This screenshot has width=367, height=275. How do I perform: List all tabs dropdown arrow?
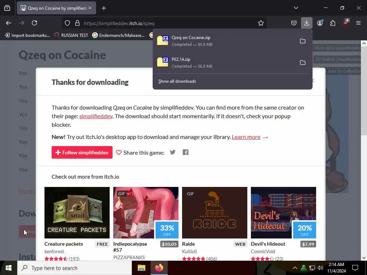click(296, 8)
